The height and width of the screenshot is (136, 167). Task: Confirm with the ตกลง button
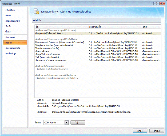[x=140, y=131]
